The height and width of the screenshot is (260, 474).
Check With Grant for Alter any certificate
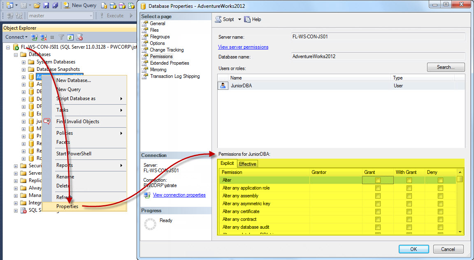(x=409, y=211)
